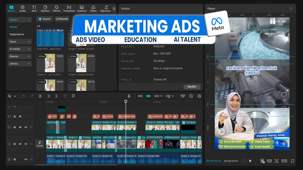303x170 pixels.
Task: Click the timeline playhead handle
Action: pos(126,101)
